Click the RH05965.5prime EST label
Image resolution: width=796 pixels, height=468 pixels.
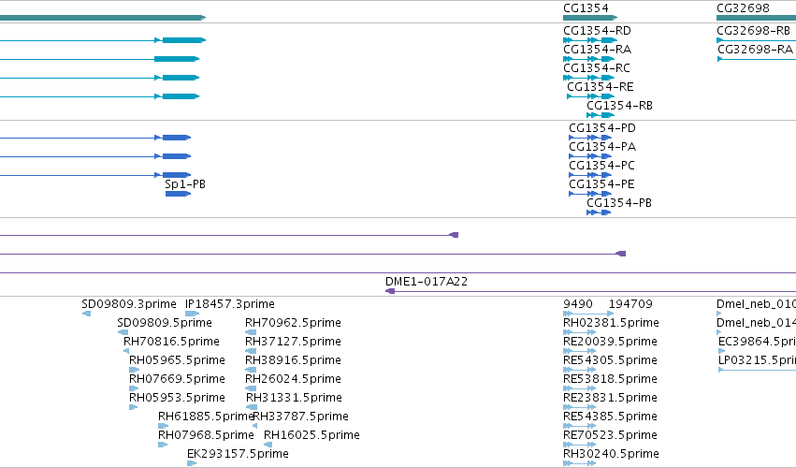pyautogui.click(x=177, y=360)
